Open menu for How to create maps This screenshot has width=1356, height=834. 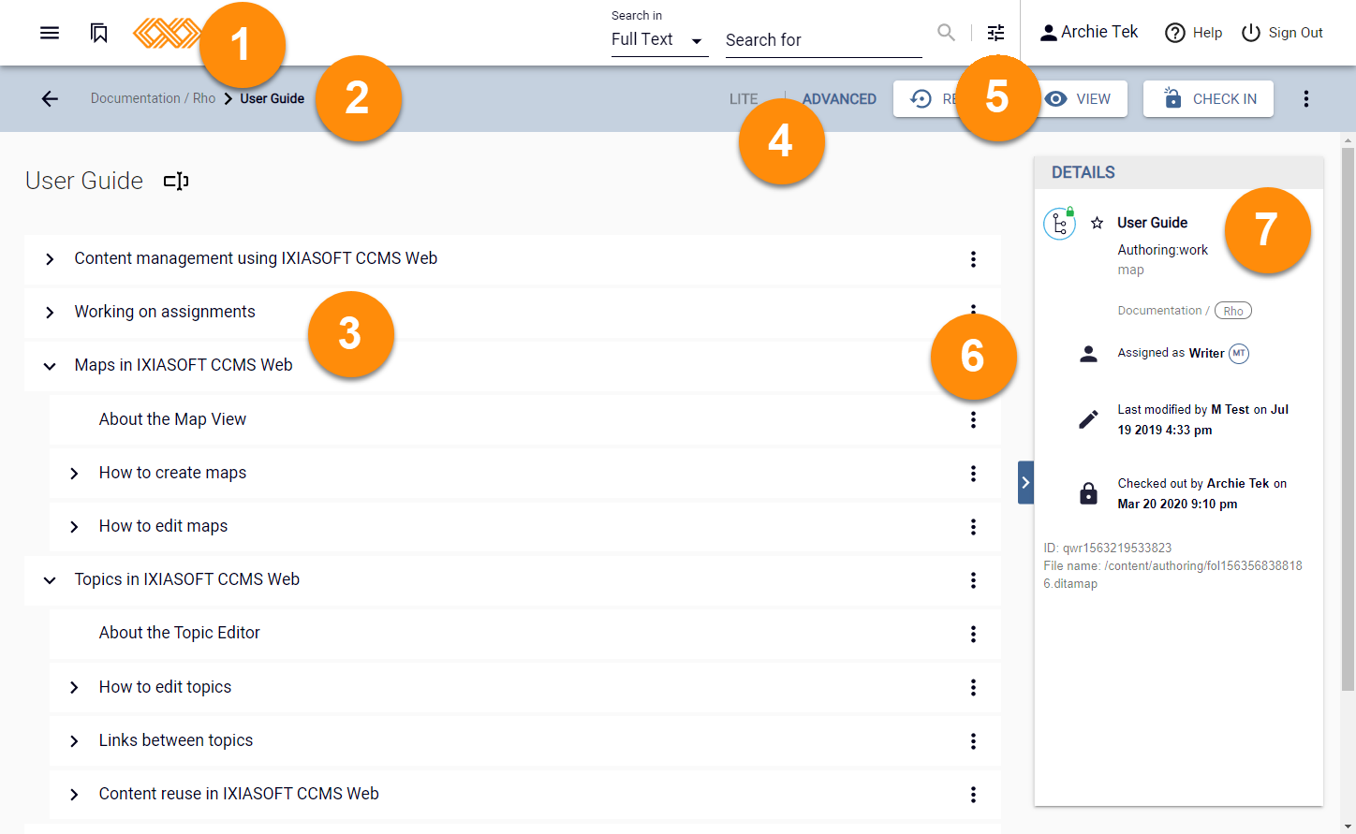coord(973,474)
